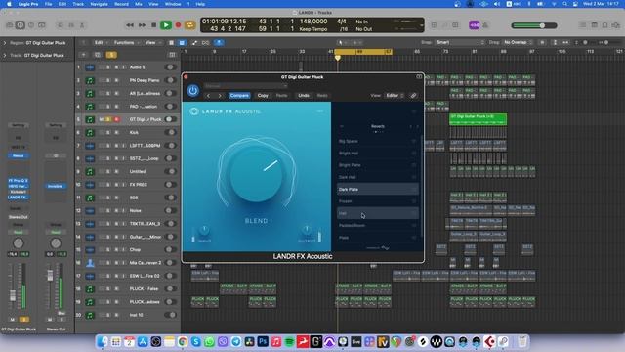Click the large BLEND knob
Image resolution: width=625 pixels, height=352 pixels.
click(256, 174)
